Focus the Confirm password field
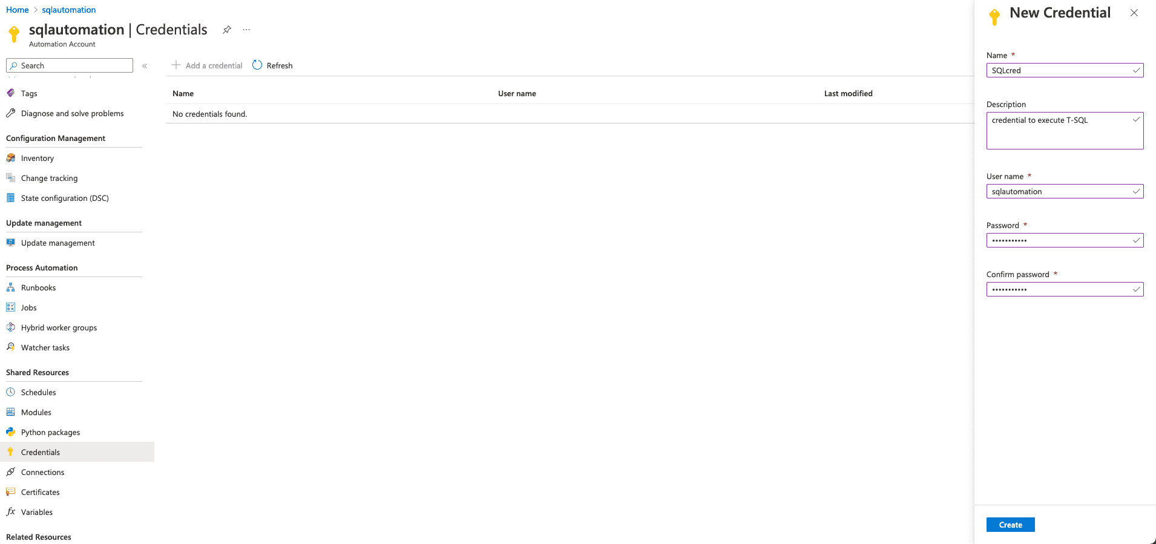1156x544 pixels. 1059,290
